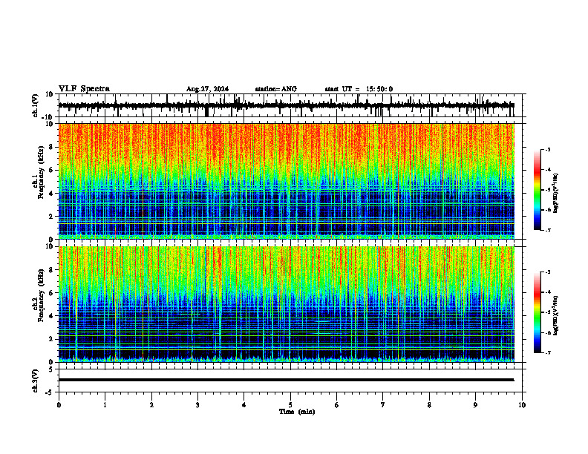
Task: Click the flat ch.3 voltage trace
Action: point(286,380)
